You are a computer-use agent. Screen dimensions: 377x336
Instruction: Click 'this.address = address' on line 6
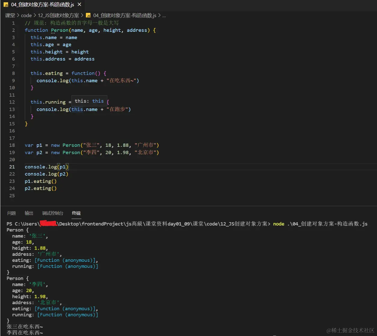click(62, 59)
